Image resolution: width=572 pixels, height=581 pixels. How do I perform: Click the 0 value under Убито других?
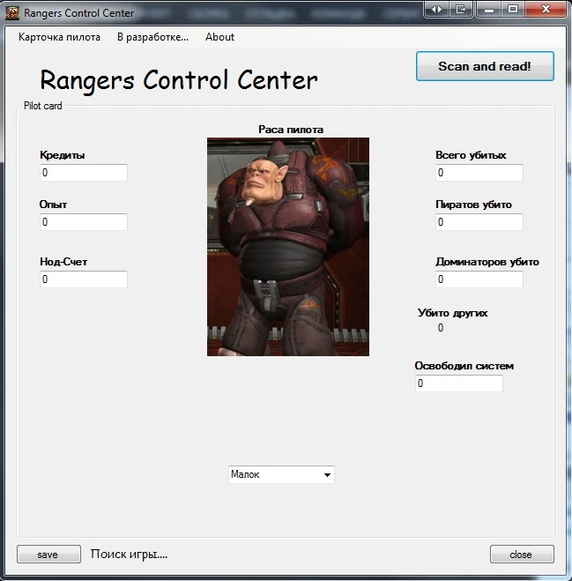[x=441, y=328]
